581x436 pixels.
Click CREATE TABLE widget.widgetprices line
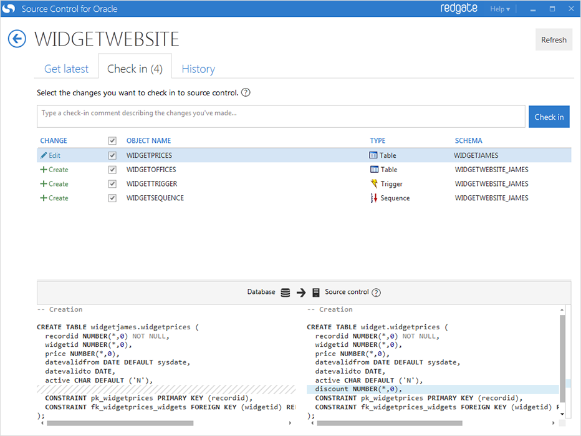click(377, 327)
